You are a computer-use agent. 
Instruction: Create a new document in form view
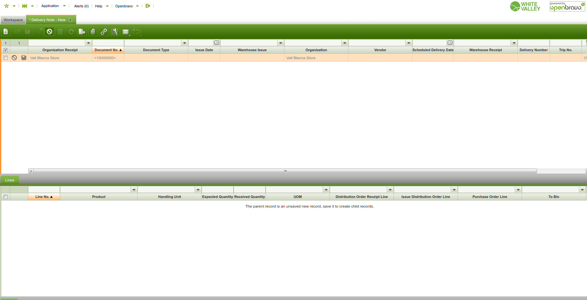pos(6,32)
